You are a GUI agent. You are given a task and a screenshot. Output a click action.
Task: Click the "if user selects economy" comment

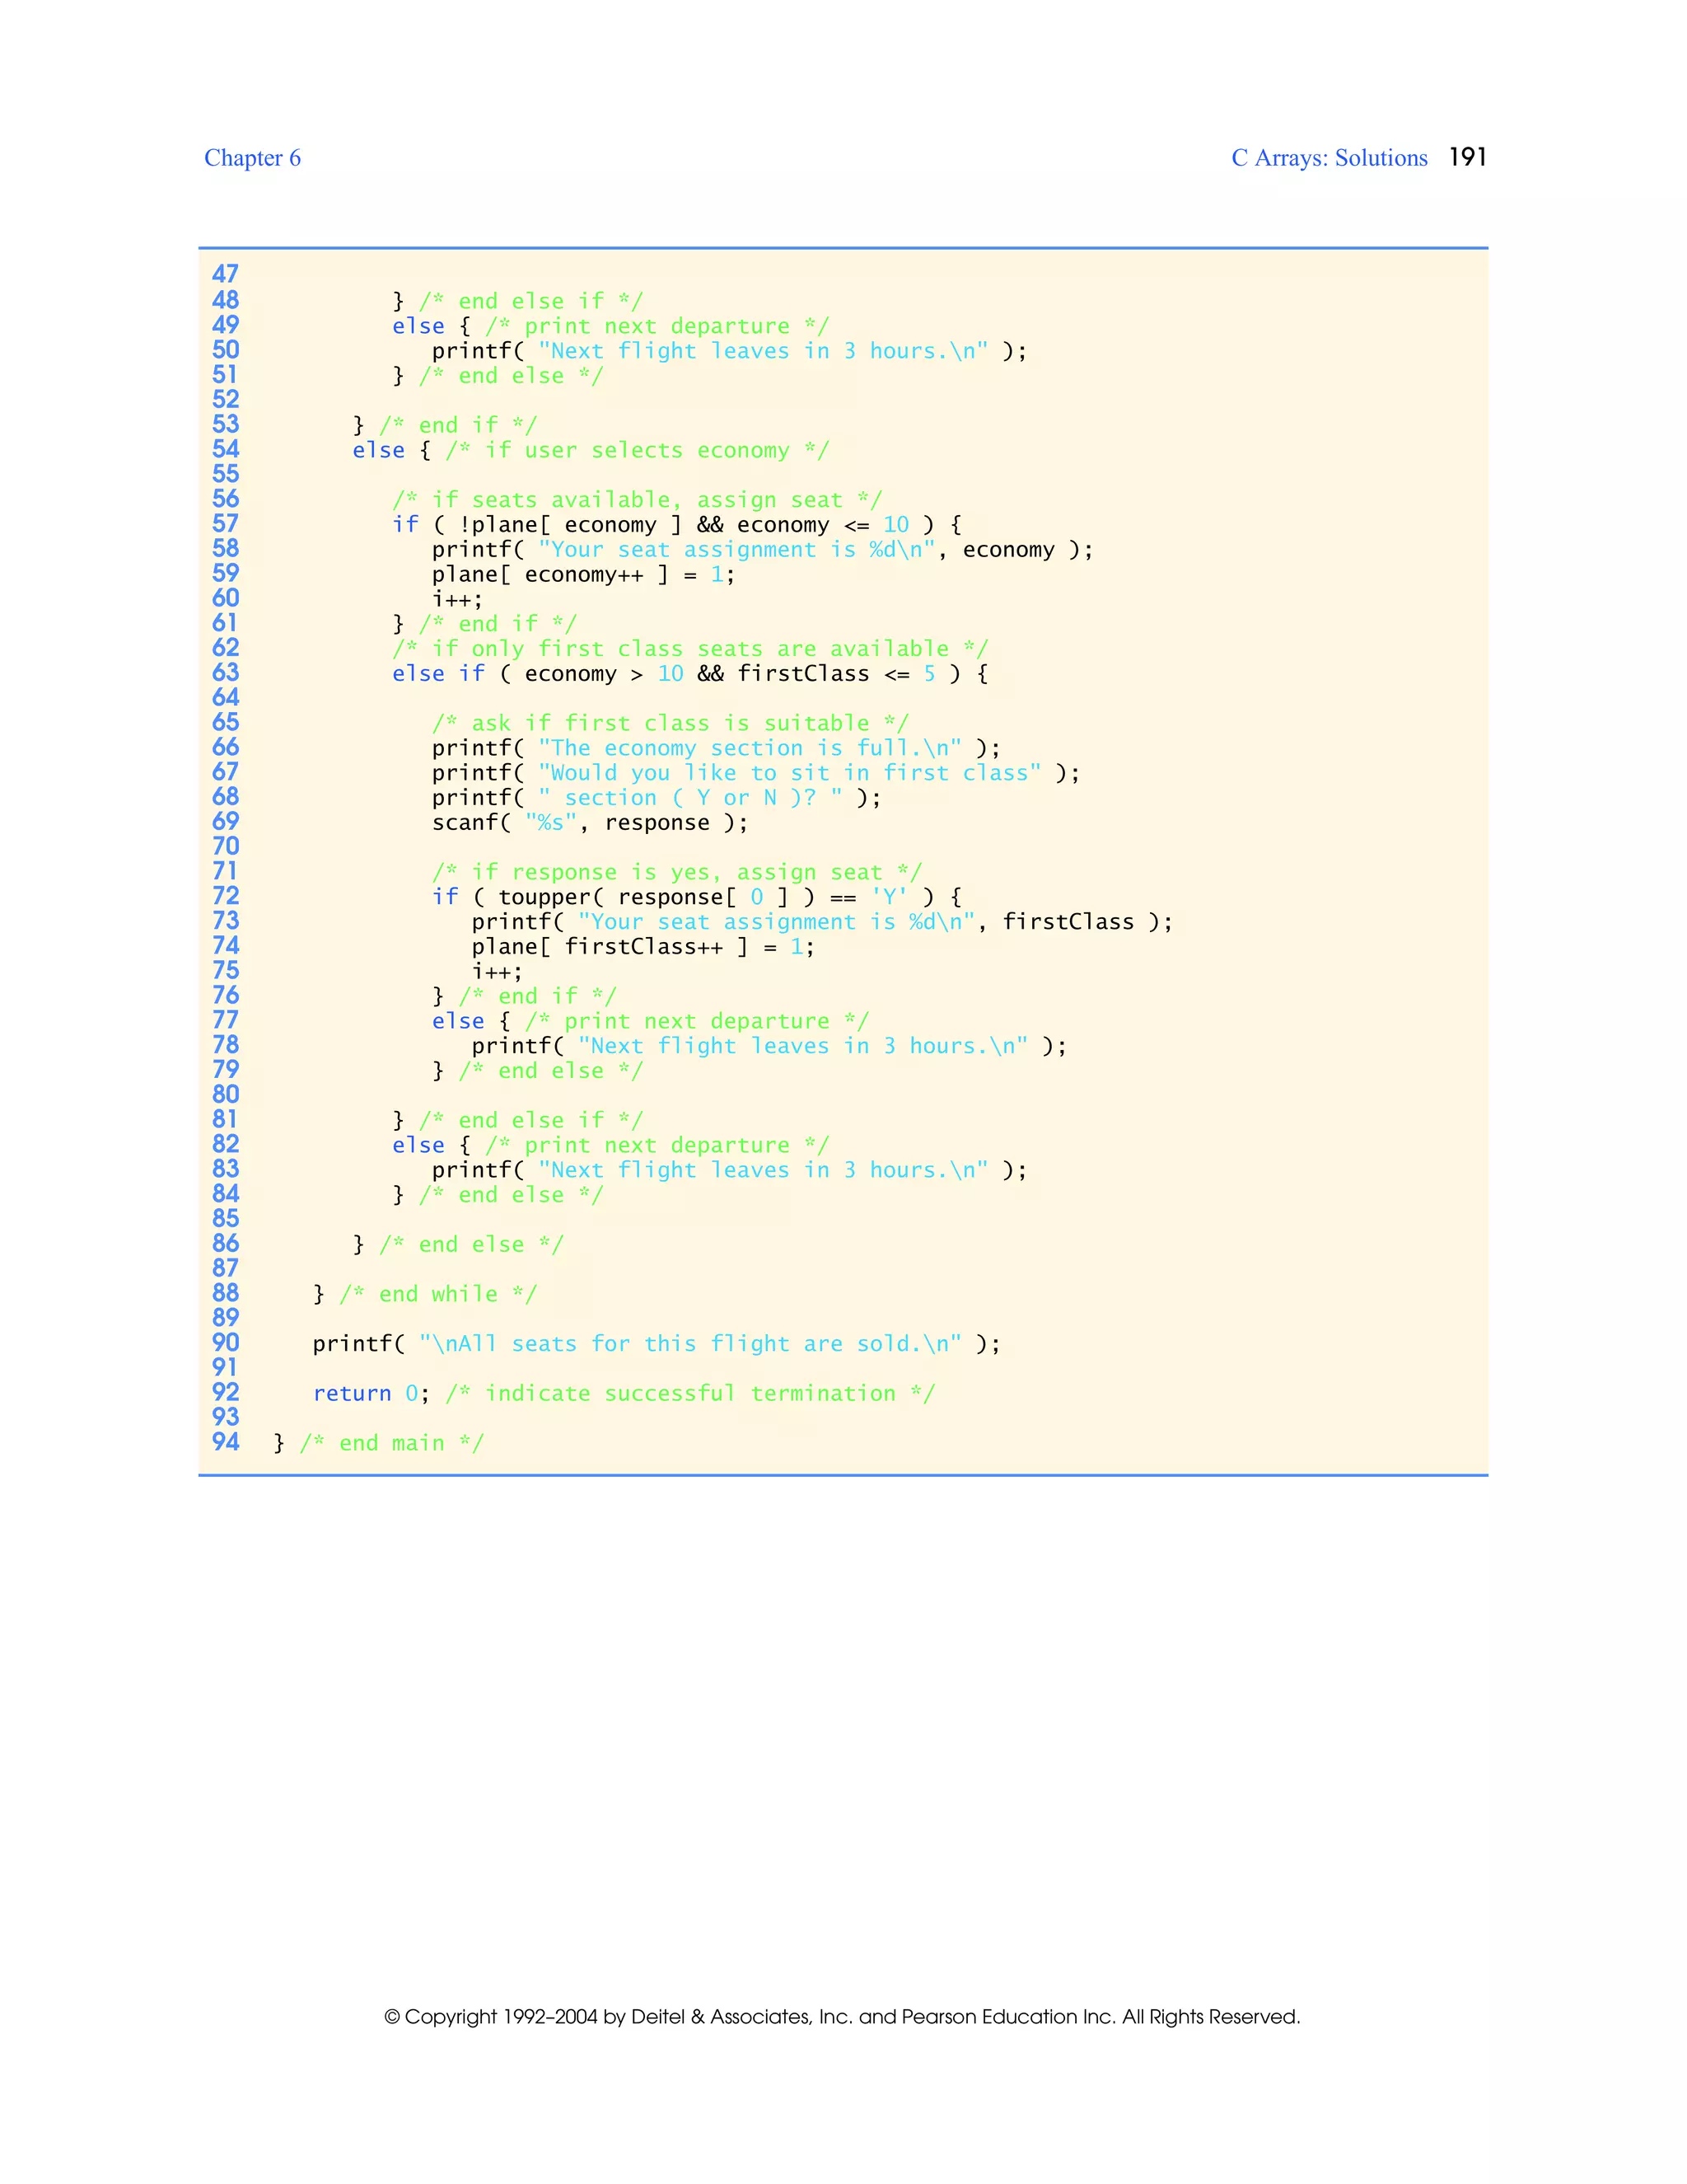tap(637, 451)
